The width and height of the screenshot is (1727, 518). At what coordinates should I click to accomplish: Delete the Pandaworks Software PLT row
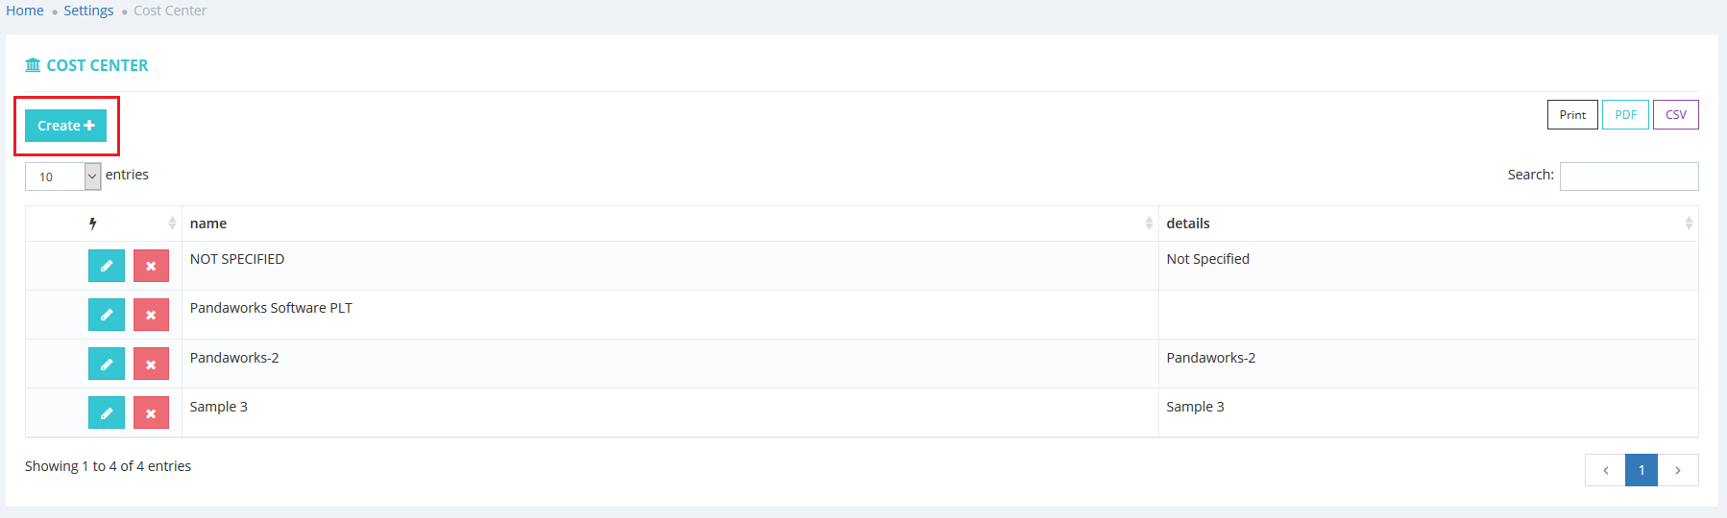(151, 315)
